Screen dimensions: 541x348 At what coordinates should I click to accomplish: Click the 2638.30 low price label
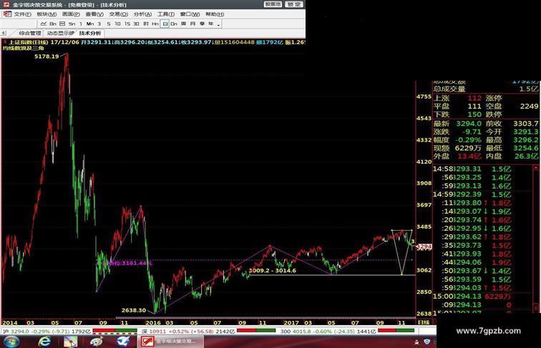[134, 310]
